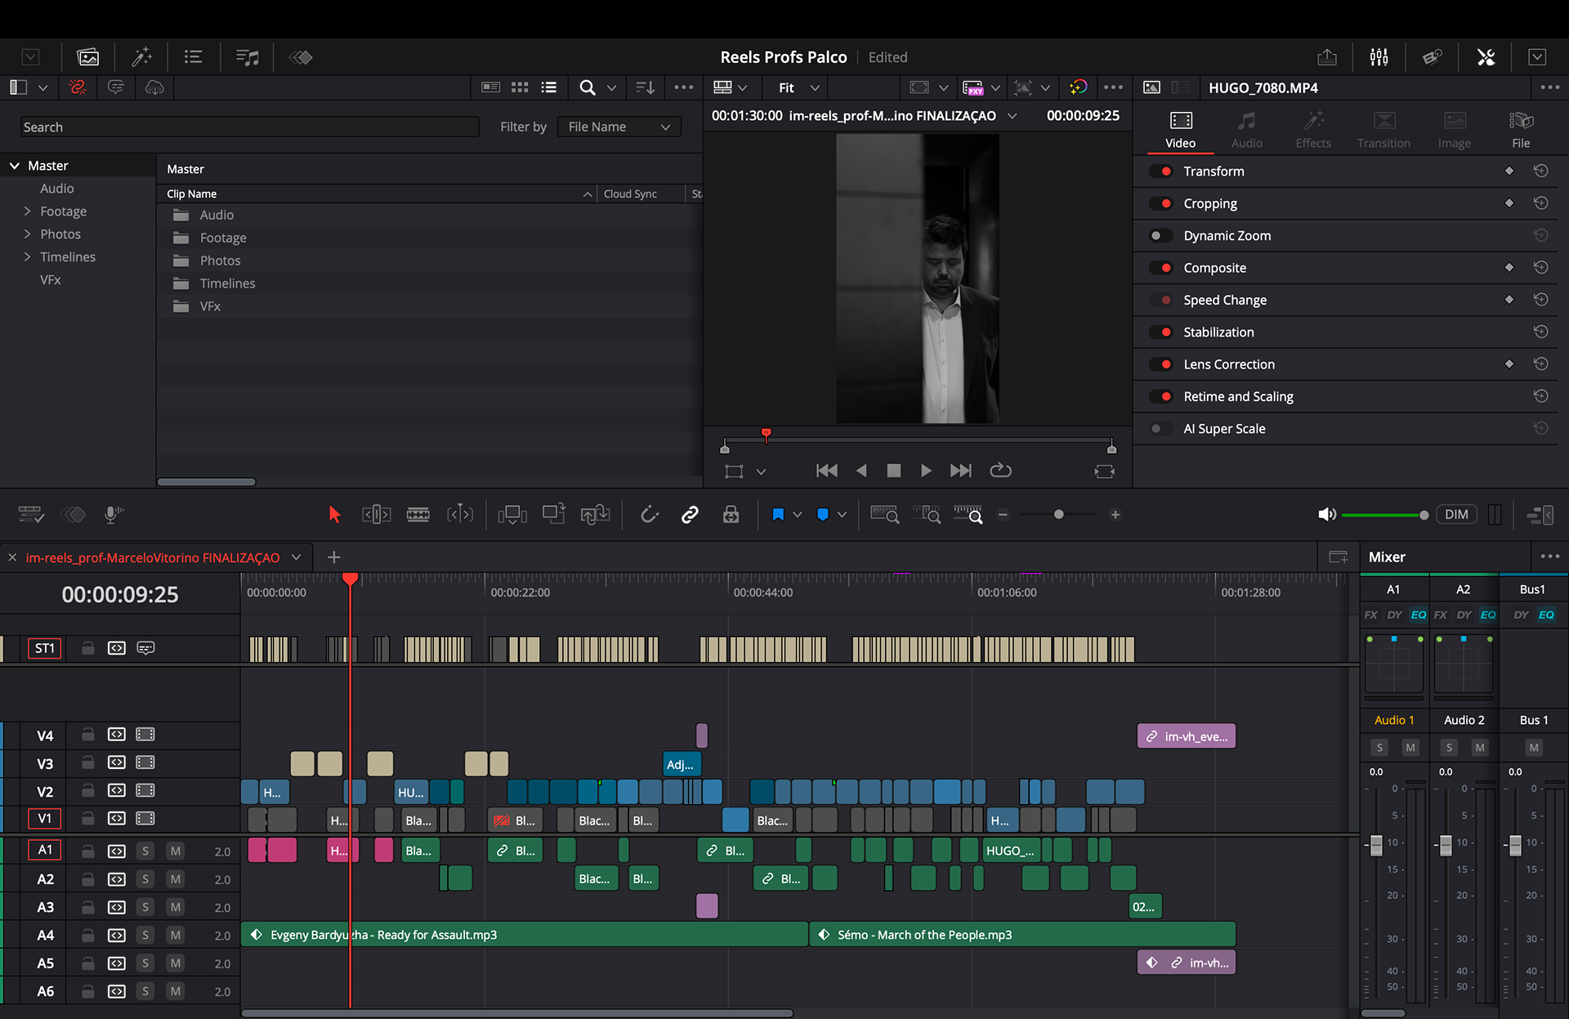Click the Insert Clip icon
Image resolution: width=1569 pixels, height=1019 pixels.
click(512, 514)
